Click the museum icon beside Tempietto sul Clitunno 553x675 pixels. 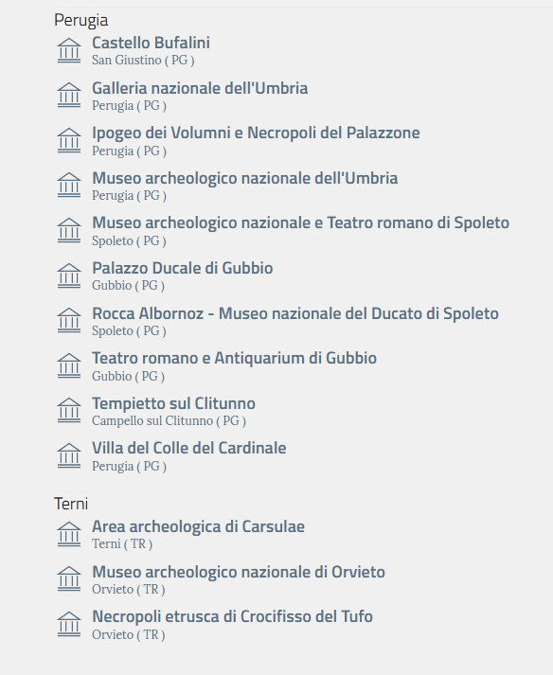point(69,410)
